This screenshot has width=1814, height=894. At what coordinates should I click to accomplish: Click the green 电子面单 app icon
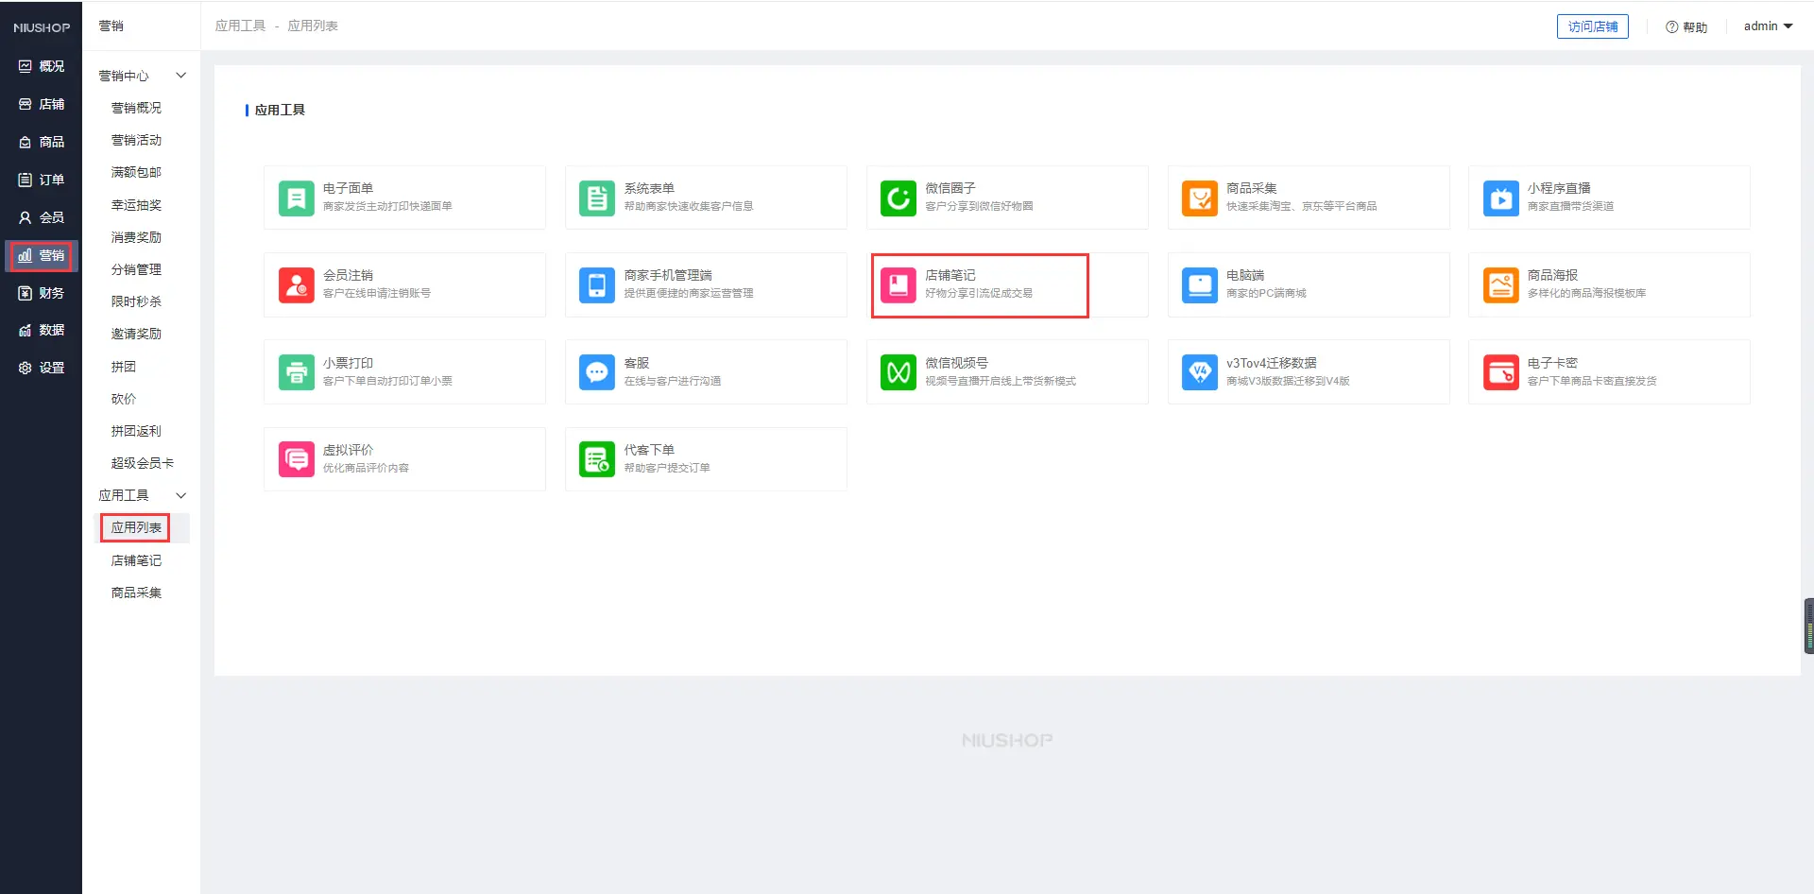[296, 198]
